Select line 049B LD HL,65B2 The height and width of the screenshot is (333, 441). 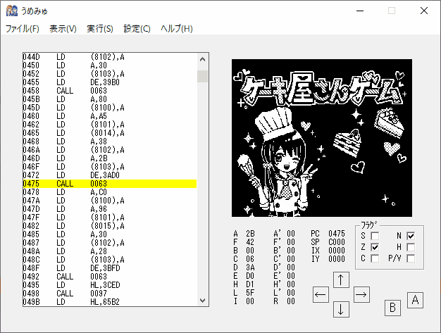click(110, 302)
